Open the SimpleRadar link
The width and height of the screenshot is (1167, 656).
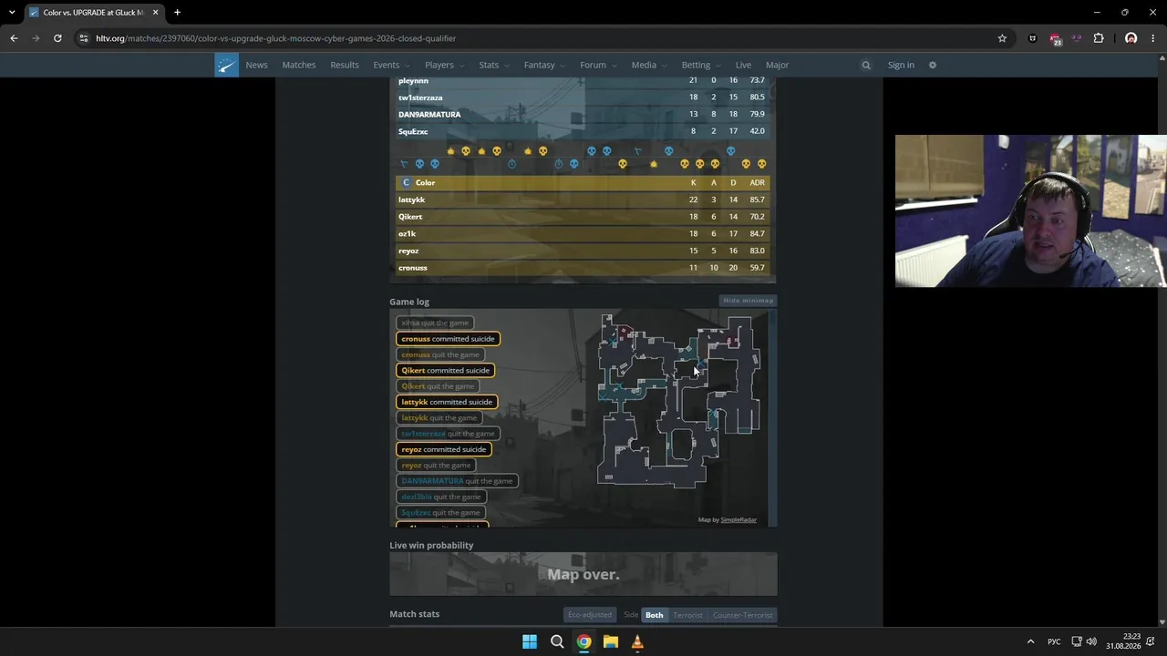738,520
